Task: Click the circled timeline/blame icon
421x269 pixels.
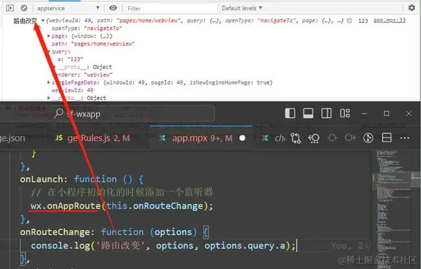Action: tap(368, 138)
